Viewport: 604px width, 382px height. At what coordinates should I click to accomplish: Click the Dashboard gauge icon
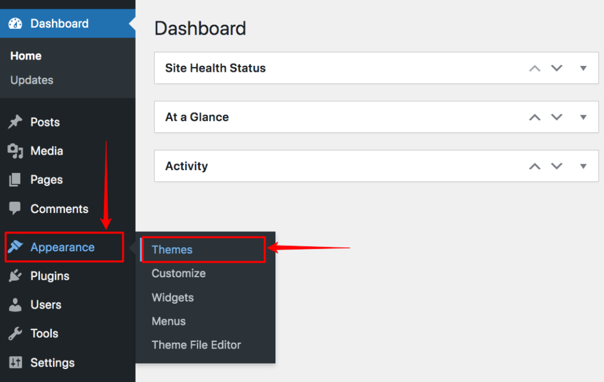click(x=15, y=24)
